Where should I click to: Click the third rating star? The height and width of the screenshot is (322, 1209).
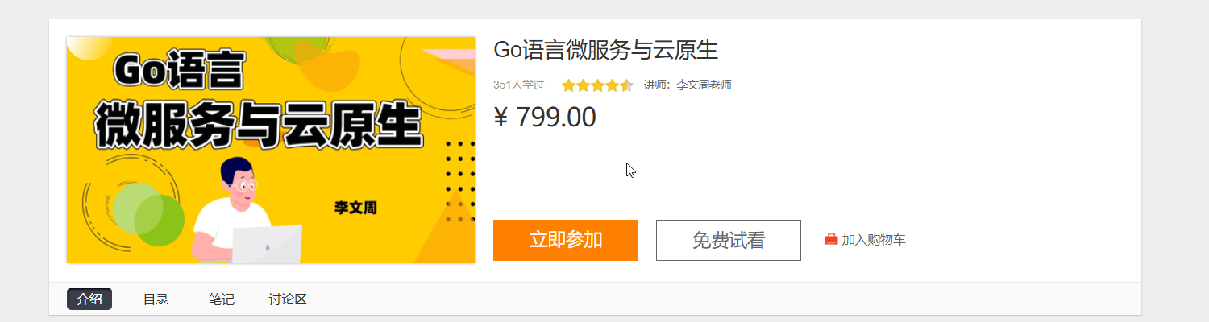pos(597,85)
